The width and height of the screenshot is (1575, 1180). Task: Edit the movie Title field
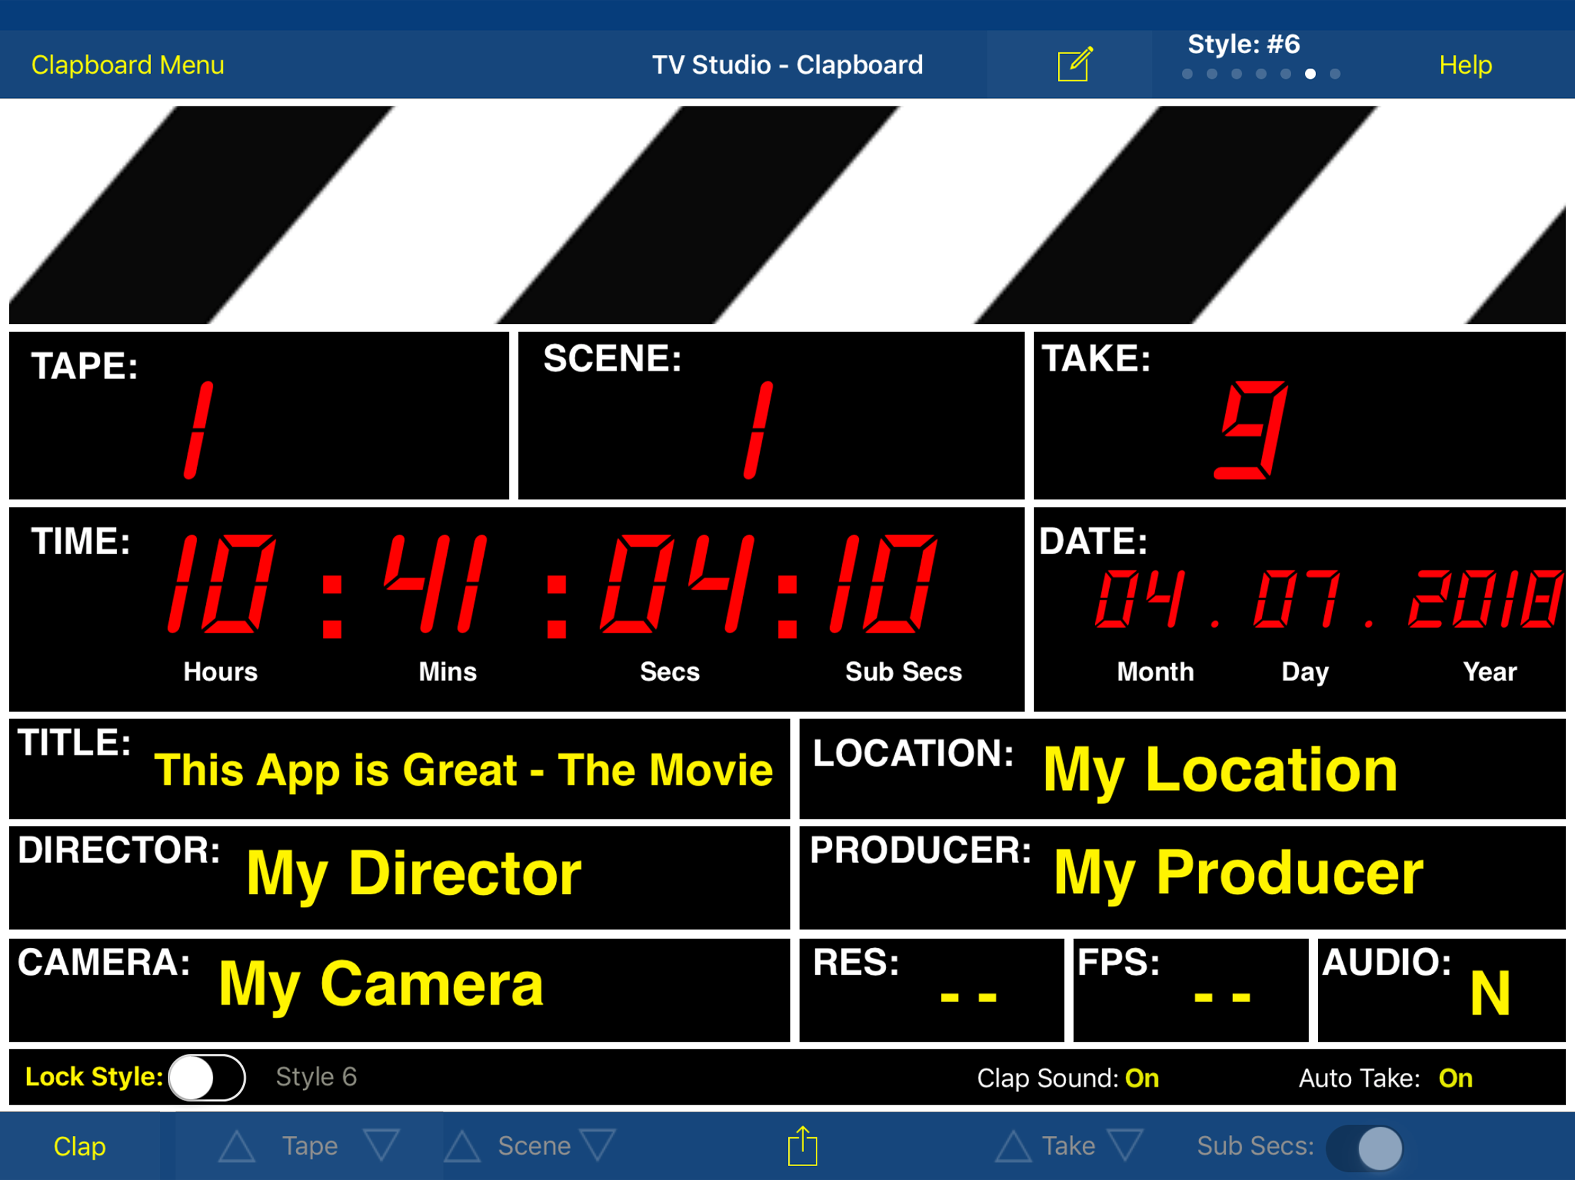[x=464, y=770]
